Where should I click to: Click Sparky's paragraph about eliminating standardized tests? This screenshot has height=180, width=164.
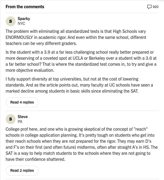coord(76,38)
